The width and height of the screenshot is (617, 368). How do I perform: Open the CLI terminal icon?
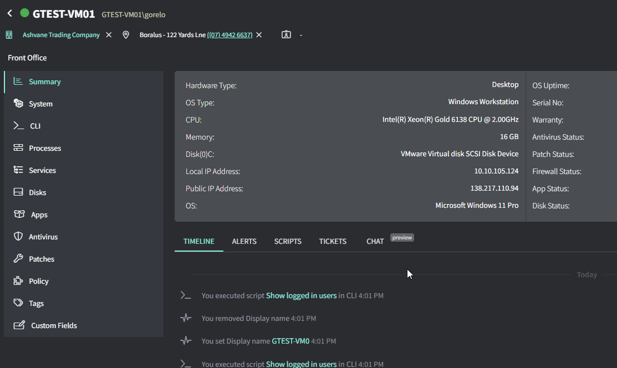pos(18,126)
